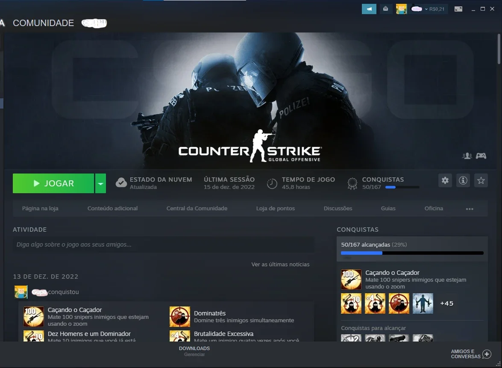The image size is (502, 368).
Task: Click Brutalidade Excessiva title text
Action: (x=223, y=334)
